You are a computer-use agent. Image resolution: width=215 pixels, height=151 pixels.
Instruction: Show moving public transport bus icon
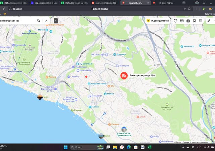pyautogui.click(x=195, y=21)
